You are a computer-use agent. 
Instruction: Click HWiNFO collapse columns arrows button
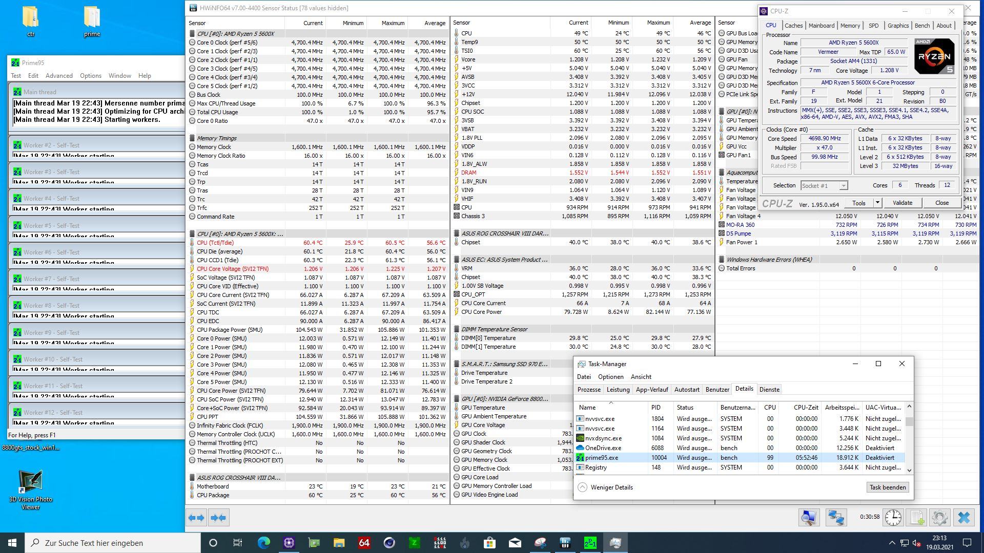(x=218, y=518)
